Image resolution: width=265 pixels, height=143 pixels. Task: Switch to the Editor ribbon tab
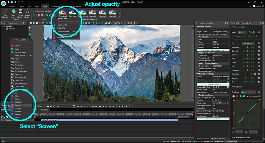pos(45,6)
